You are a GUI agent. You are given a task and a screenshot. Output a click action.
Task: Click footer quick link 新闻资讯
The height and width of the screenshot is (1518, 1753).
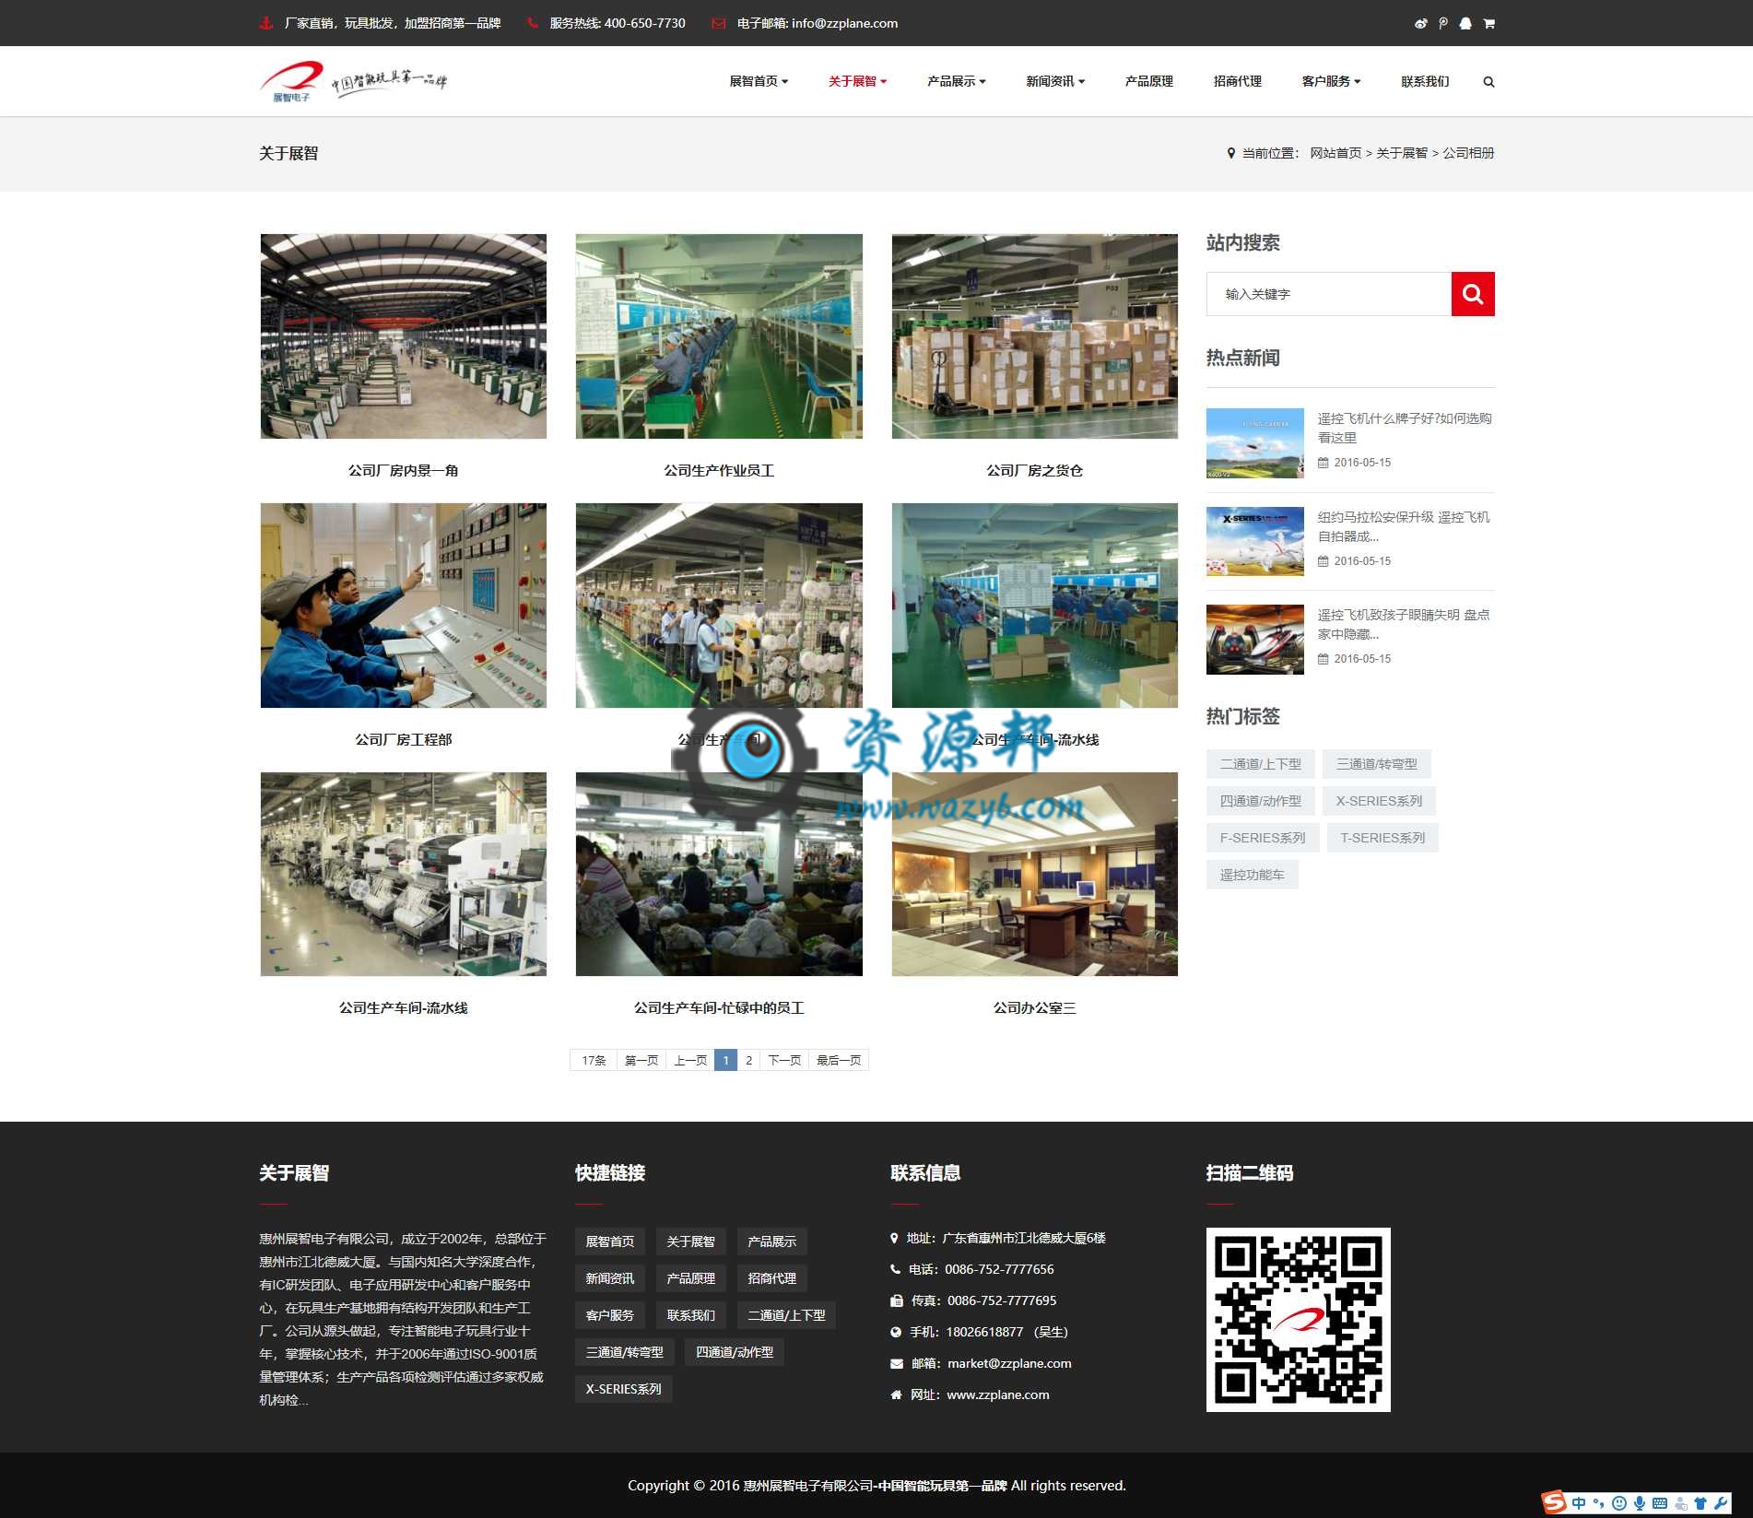[609, 1278]
